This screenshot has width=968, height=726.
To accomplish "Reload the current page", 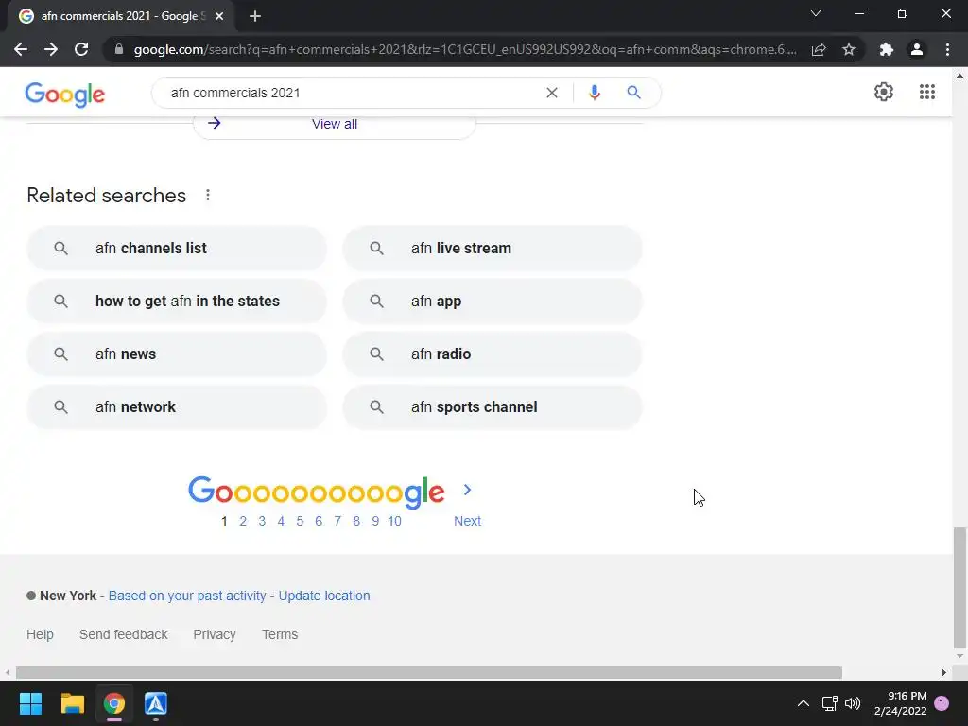I will pos(81,49).
